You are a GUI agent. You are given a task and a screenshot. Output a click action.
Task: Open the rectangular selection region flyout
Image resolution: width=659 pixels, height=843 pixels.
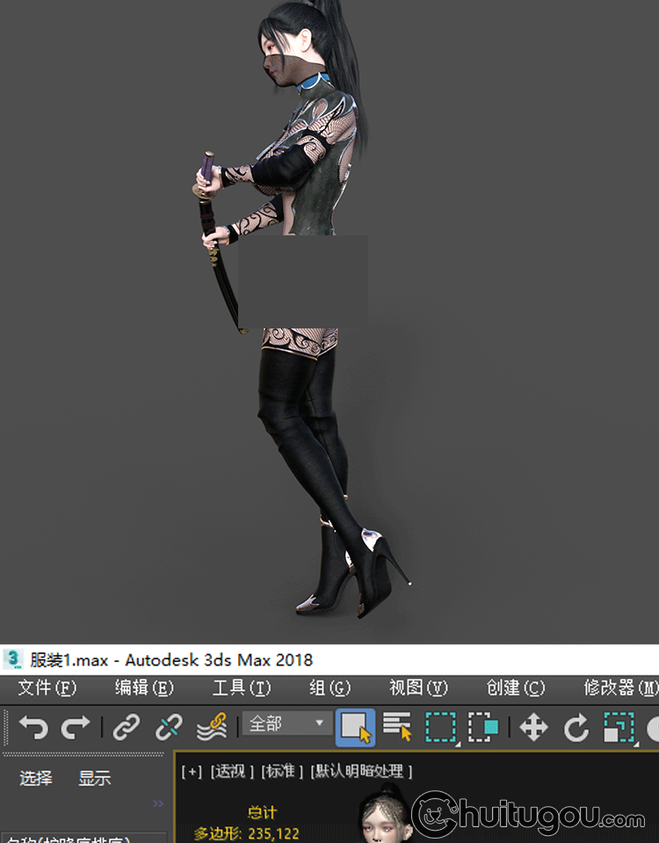click(x=441, y=727)
